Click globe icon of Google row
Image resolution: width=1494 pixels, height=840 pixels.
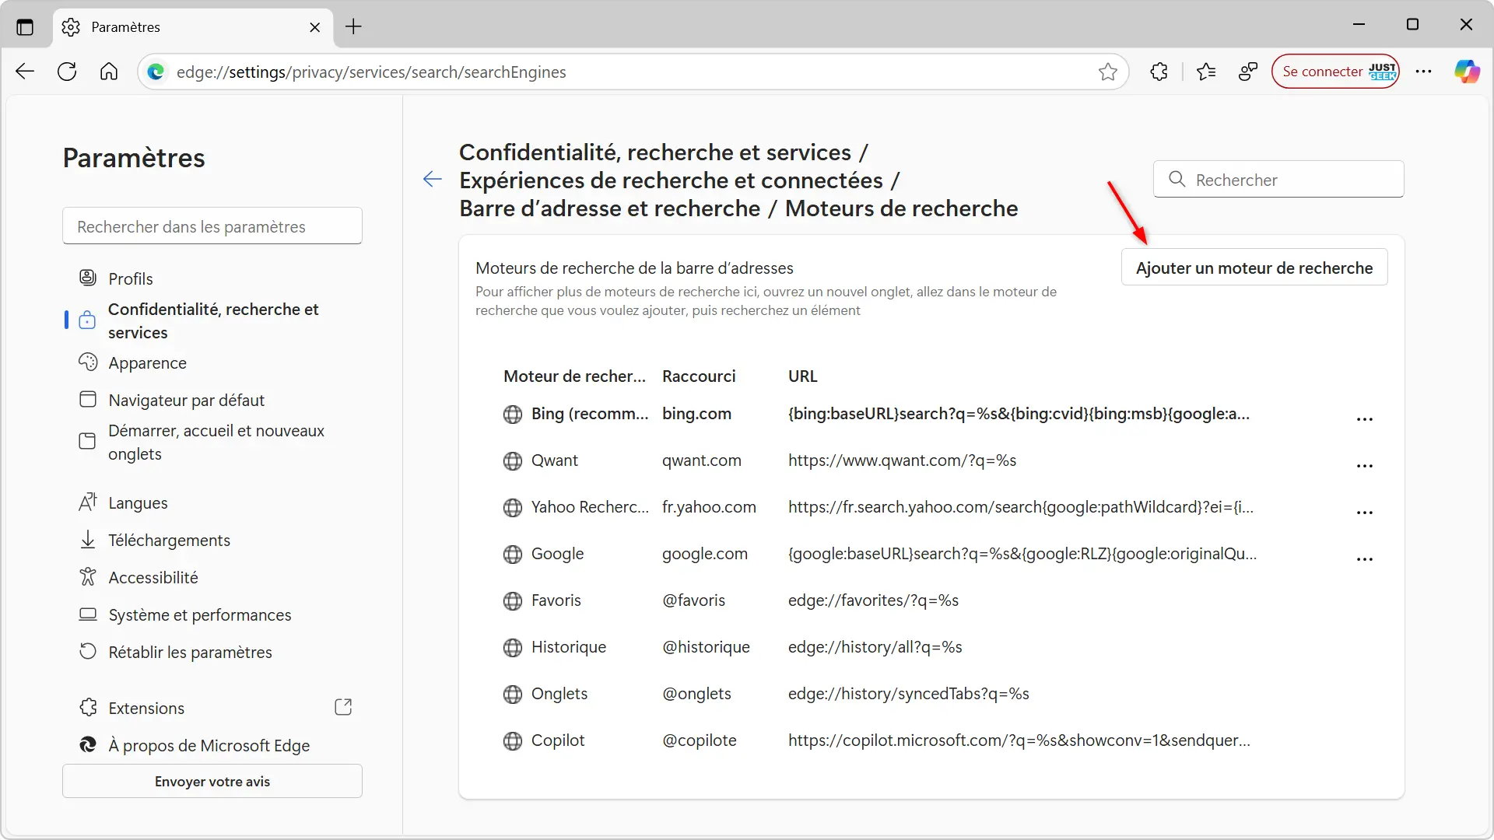[513, 555]
